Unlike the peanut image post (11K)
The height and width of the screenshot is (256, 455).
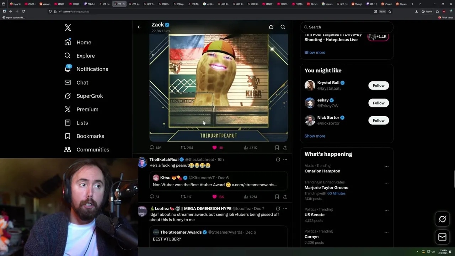click(x=218, y=148)
